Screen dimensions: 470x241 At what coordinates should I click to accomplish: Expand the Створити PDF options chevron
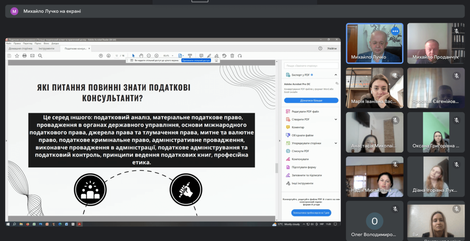[336, 119]
